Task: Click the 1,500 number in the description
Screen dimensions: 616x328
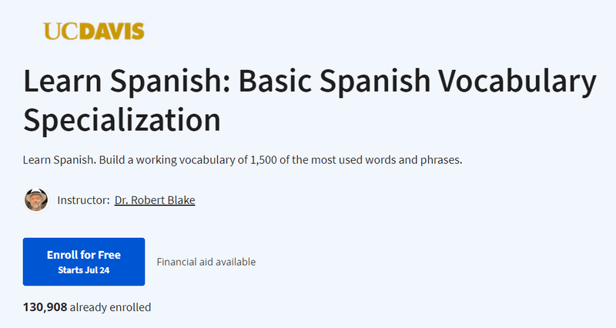Action: click(263, 160)
